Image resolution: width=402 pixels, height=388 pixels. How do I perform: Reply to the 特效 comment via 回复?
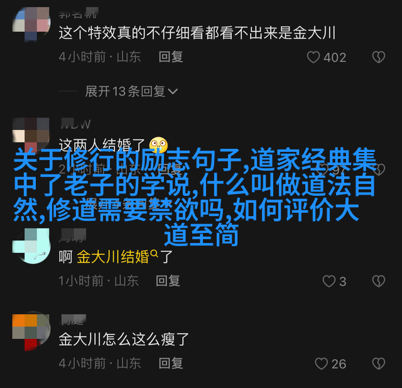tap(171, 57)
